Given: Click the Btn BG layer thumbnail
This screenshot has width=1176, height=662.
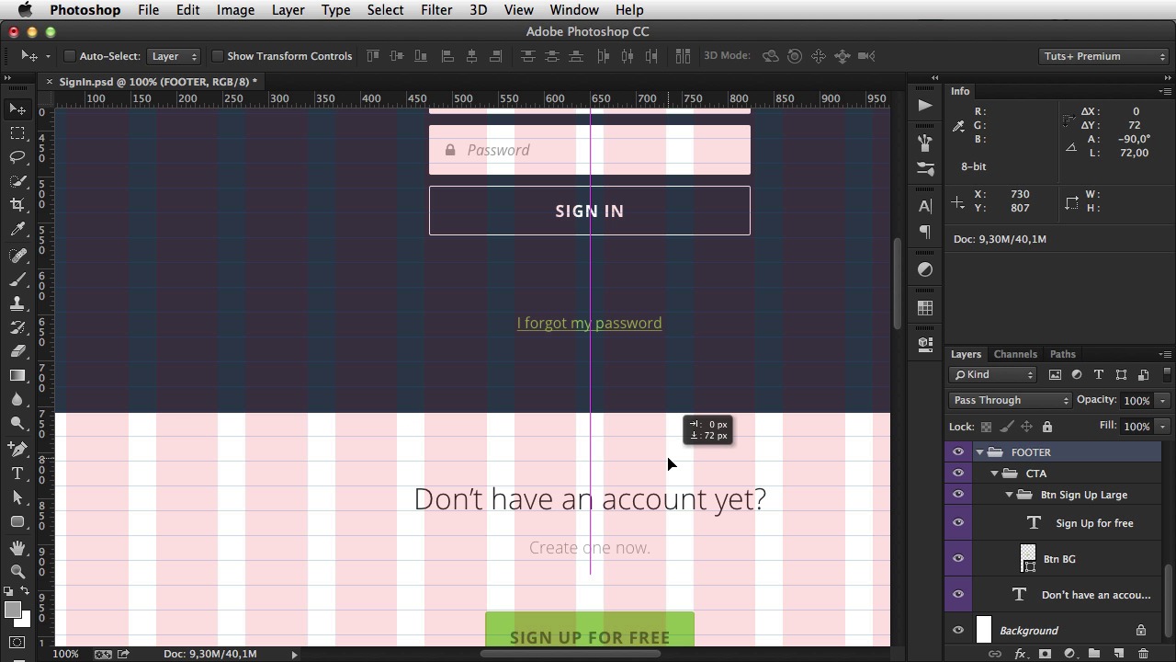Looking at the screenshot, I should pyautogui.click(x=1028, y=557).
